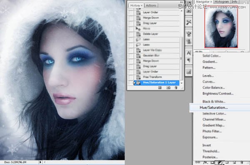Open the layer style fx menu

click(205, 163)
